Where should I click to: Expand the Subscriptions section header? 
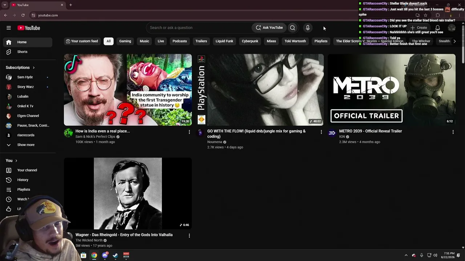point(20,67)
